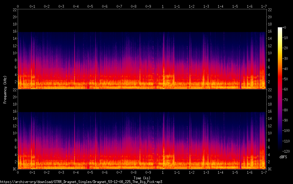293x184 pixels.
Task: Select the 1.7 tick on the bottom time axis
Action: pos(264,172)
